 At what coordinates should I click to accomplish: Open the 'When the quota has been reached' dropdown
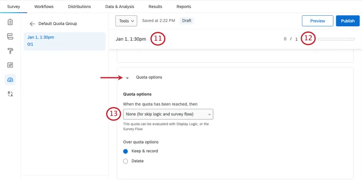(x=168, y=114)
